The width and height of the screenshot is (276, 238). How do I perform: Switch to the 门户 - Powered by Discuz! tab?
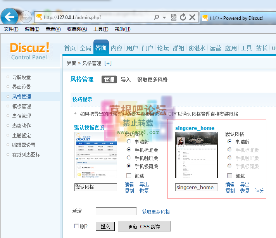(238, 18)
